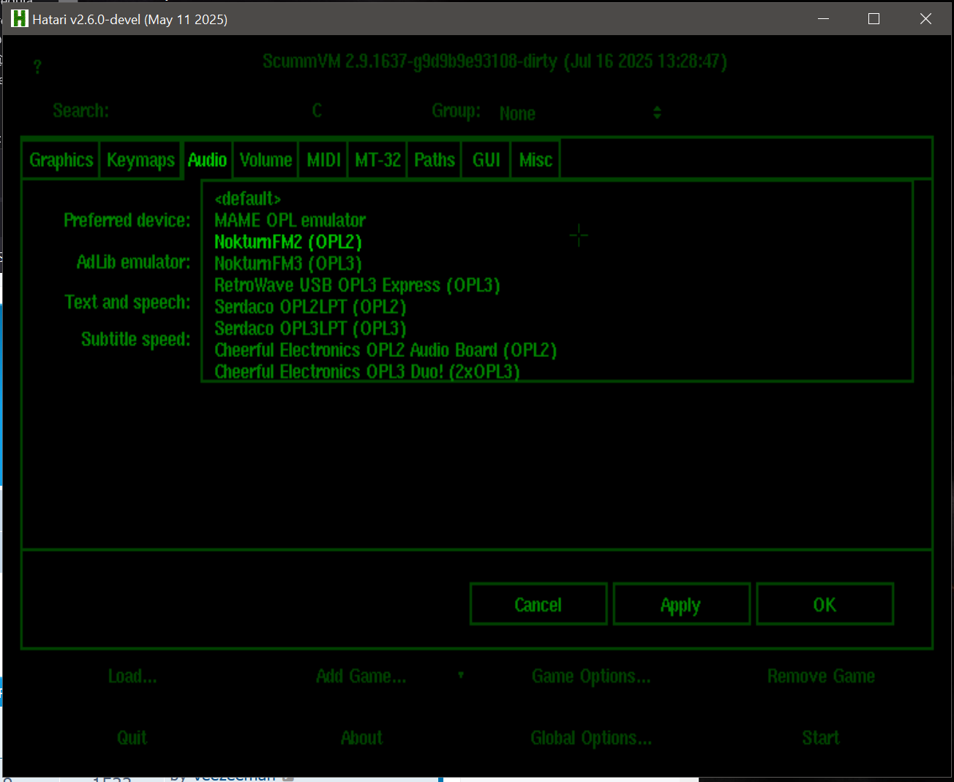Select the Audio tab
Viewport: 954px width, 782px height.
pos(207,159)
